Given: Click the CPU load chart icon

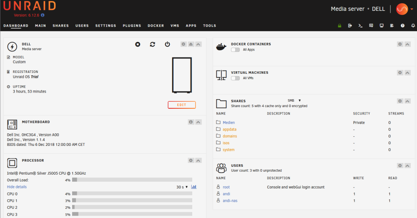Looking at the screenshot, I should (194, 187).
